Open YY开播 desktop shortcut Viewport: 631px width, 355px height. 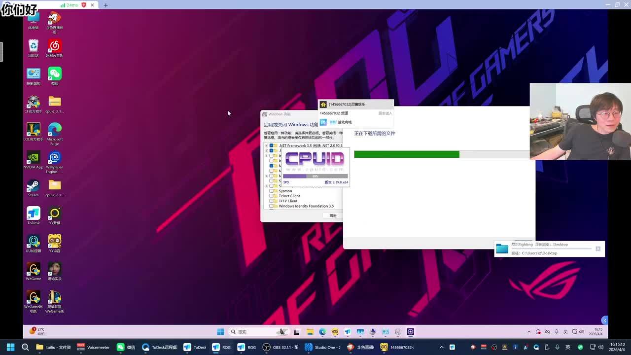55,216
